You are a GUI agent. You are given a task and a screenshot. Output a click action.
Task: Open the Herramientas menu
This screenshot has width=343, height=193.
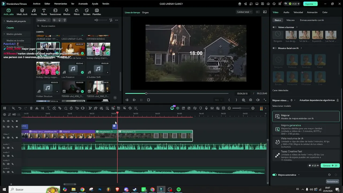click(61, 4)
